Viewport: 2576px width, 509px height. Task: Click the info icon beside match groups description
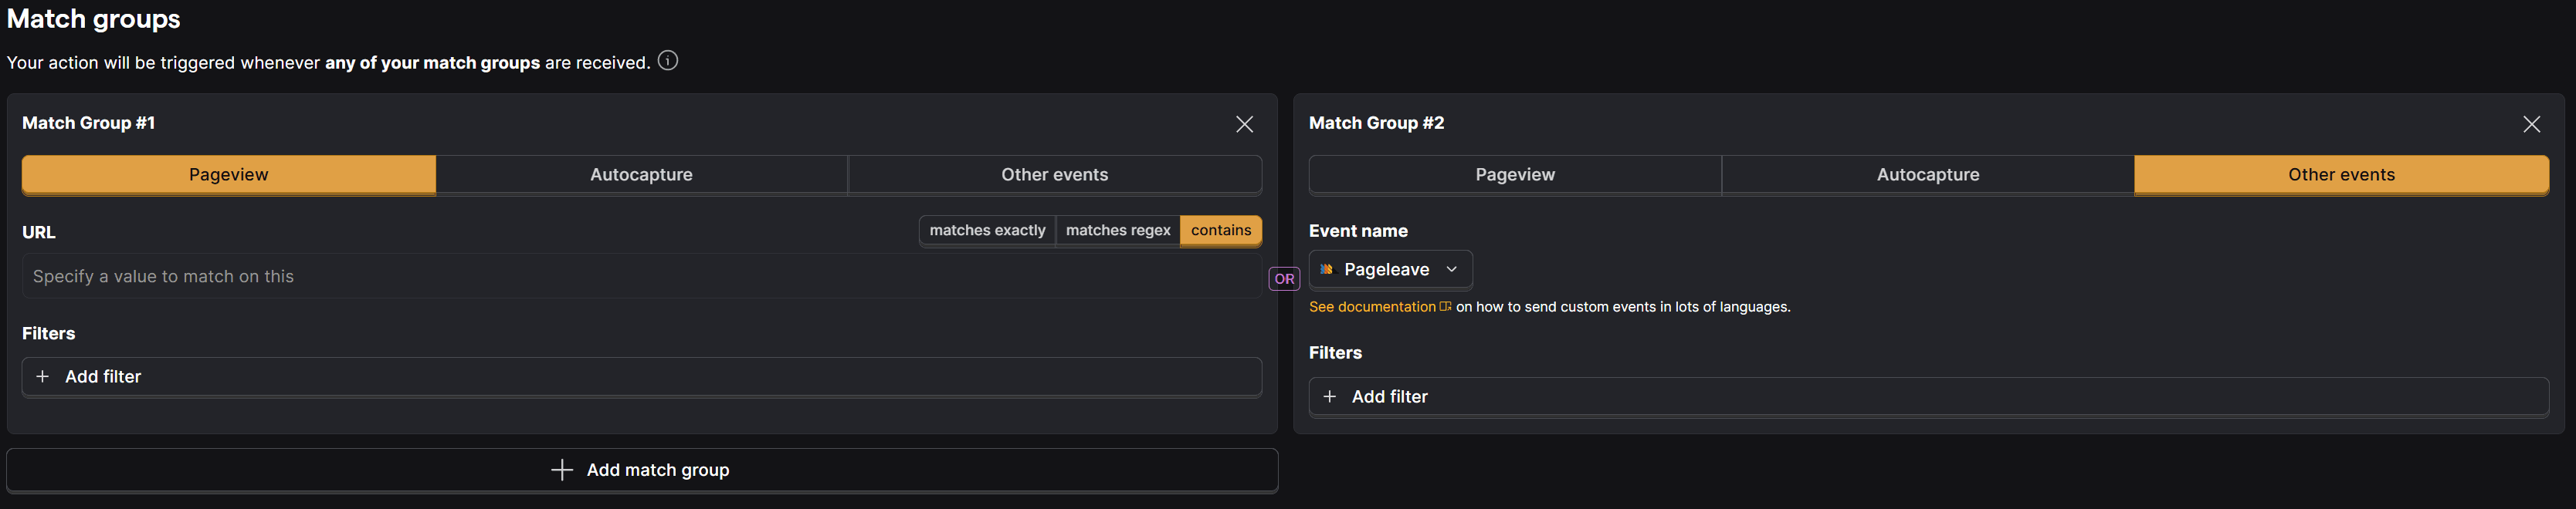[x=668, y=61]
